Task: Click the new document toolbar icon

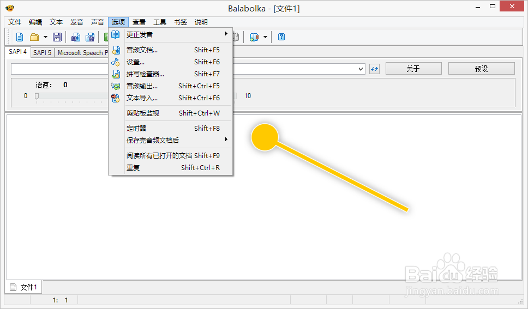Action: (20, 37)
